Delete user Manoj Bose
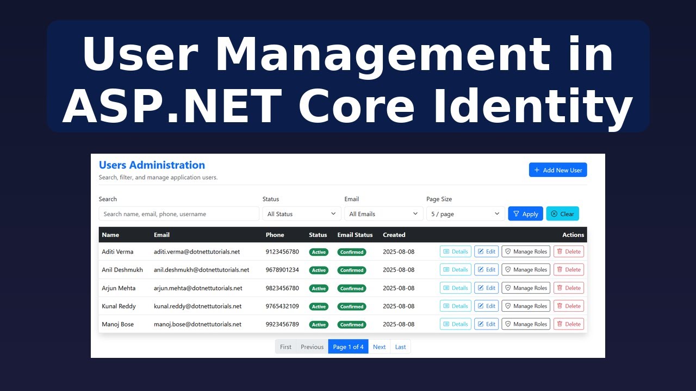 569,324
